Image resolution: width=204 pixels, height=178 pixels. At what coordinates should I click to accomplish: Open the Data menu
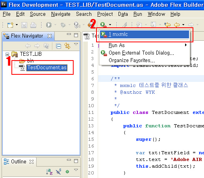pyautogui.click(x=123, y=14)
